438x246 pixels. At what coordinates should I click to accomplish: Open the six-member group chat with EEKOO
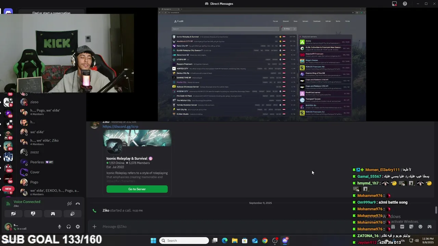point(51,192)
